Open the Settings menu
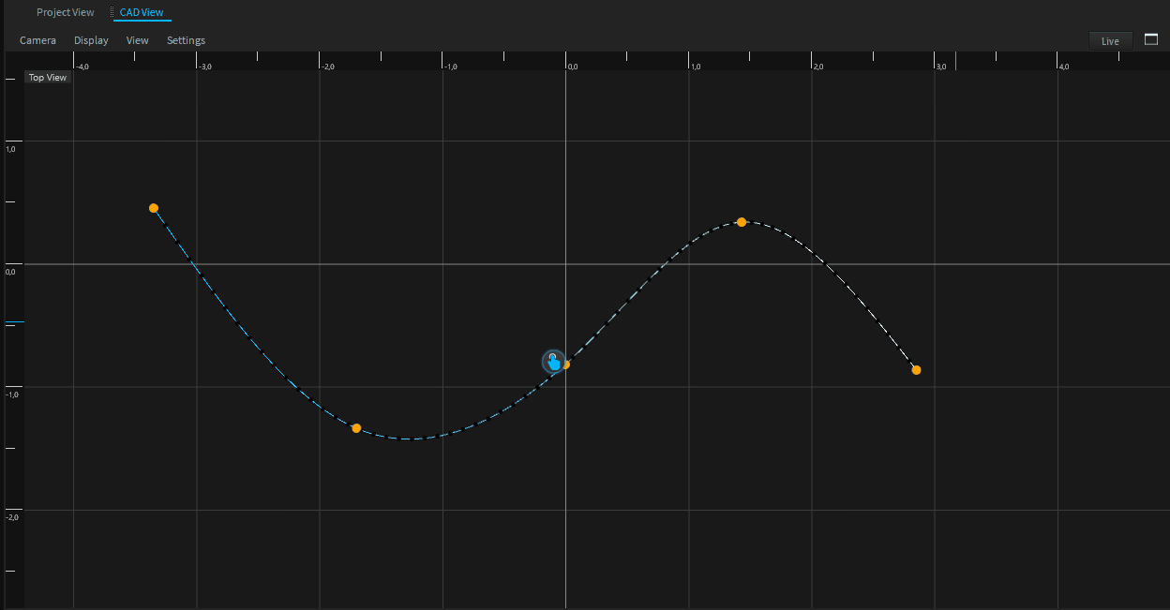 point(186,40)
